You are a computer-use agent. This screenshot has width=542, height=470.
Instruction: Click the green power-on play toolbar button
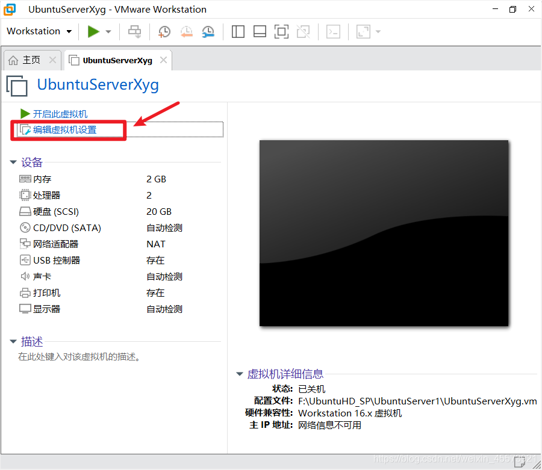pyautogui.click(x=93, y=31)
